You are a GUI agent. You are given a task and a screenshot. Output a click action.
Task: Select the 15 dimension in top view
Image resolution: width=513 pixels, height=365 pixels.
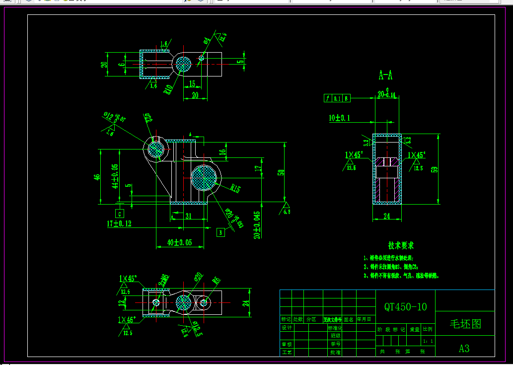(192, 84)
